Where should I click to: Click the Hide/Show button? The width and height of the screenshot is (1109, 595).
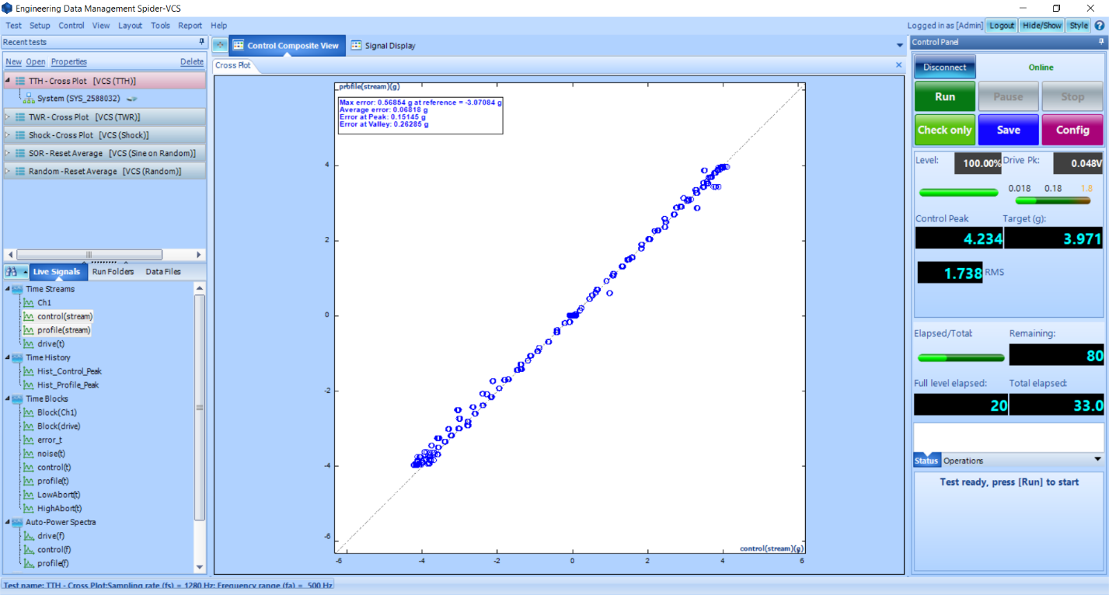[x=1041, y=25]
